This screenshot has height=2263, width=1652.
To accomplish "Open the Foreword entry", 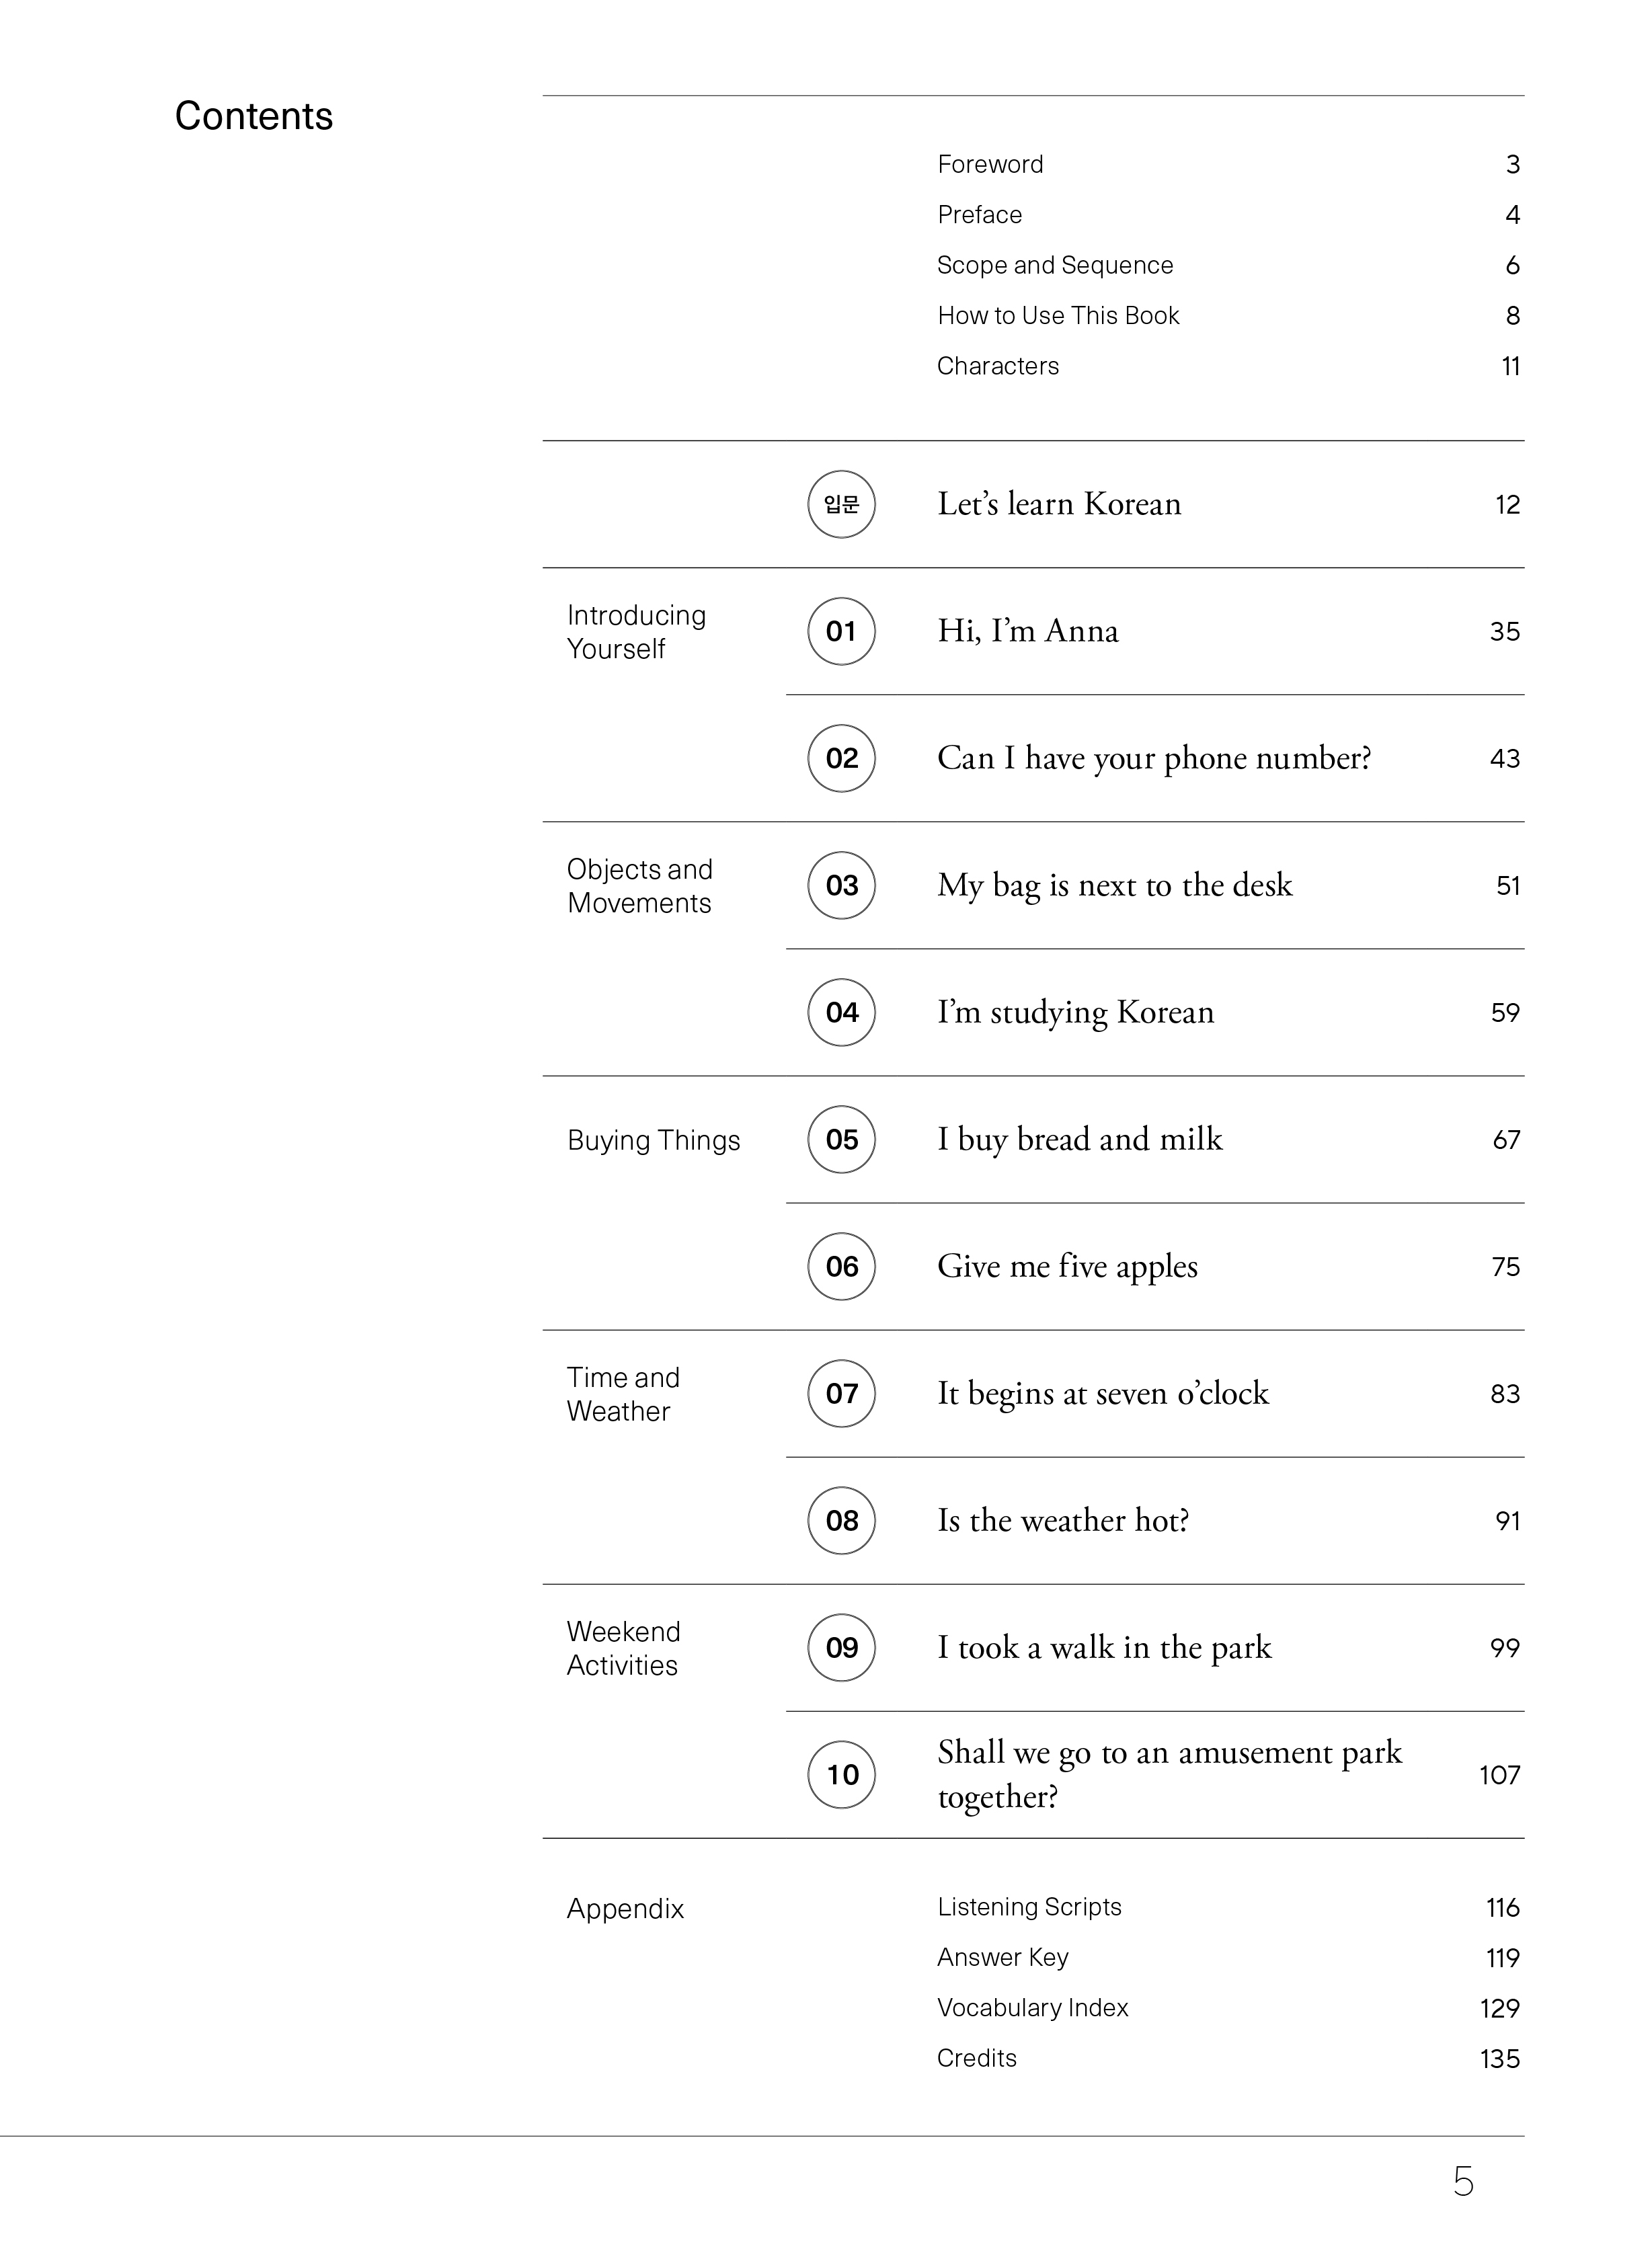I will coord(990,164).
